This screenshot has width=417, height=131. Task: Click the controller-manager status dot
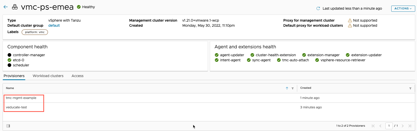click(9, 55)
